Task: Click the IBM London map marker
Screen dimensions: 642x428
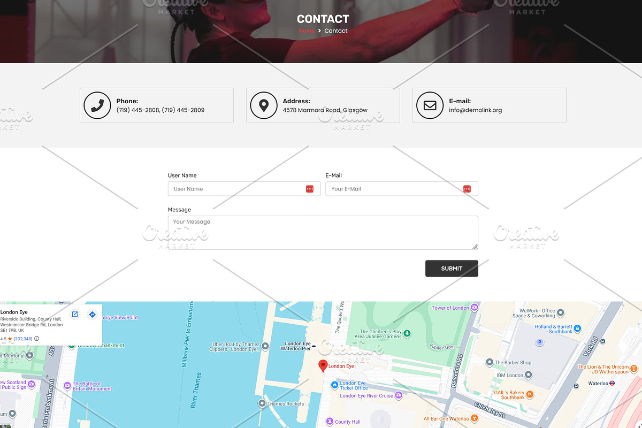Action: (x=529, y=375)
